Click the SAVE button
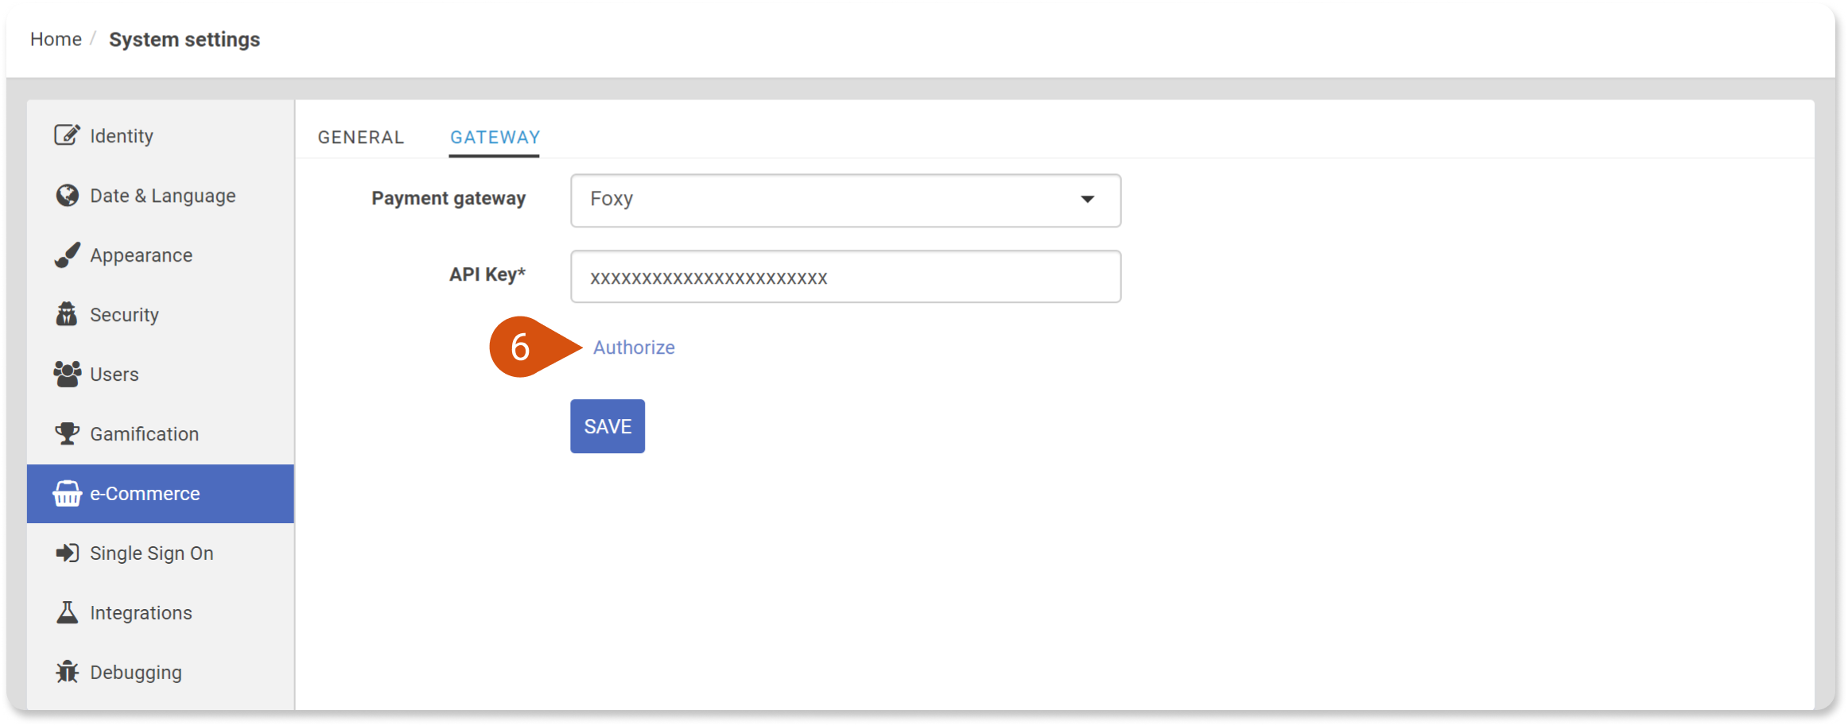This screenshot has height=726, width=1848. click(608, 426)
